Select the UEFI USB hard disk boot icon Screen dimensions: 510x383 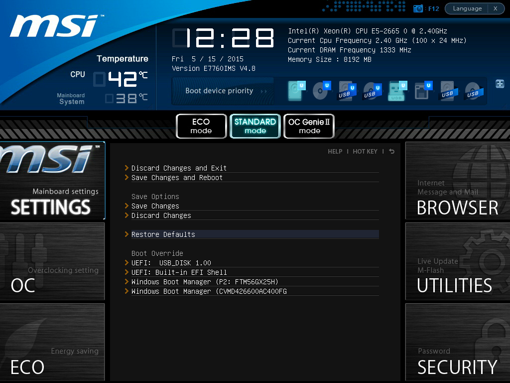pos(347,91)
